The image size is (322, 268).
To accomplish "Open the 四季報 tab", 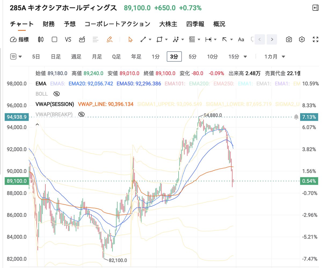I will pyautogui.click(x=195, y=24).
